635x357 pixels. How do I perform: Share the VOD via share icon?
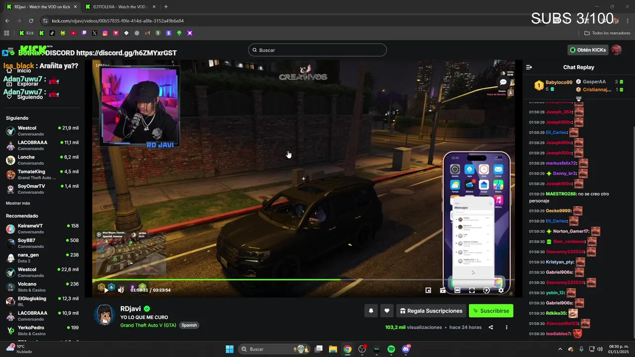click(491, 327)
